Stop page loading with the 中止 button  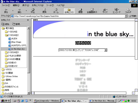33,11
